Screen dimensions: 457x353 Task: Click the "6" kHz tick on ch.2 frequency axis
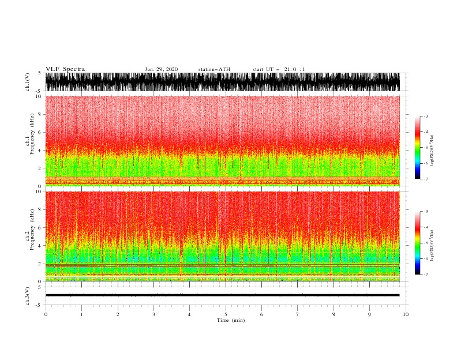pos(40,227)
